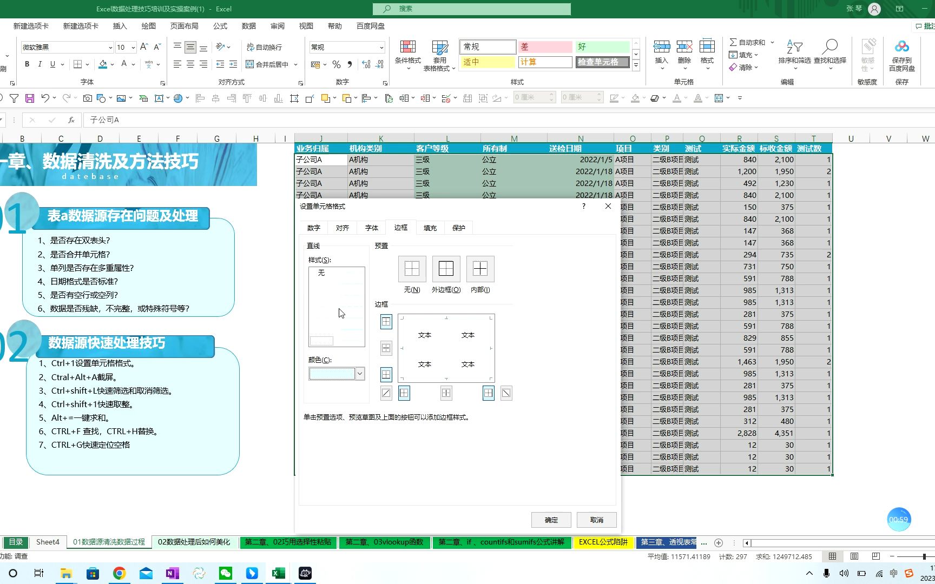Click the formula bar showing 子公司A

509,120
